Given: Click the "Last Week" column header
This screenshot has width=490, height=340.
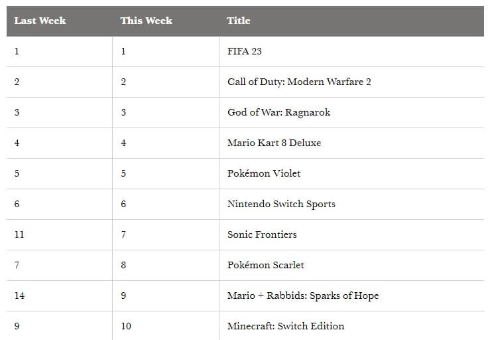Looking at the screenshot, I should pos(40,21).
